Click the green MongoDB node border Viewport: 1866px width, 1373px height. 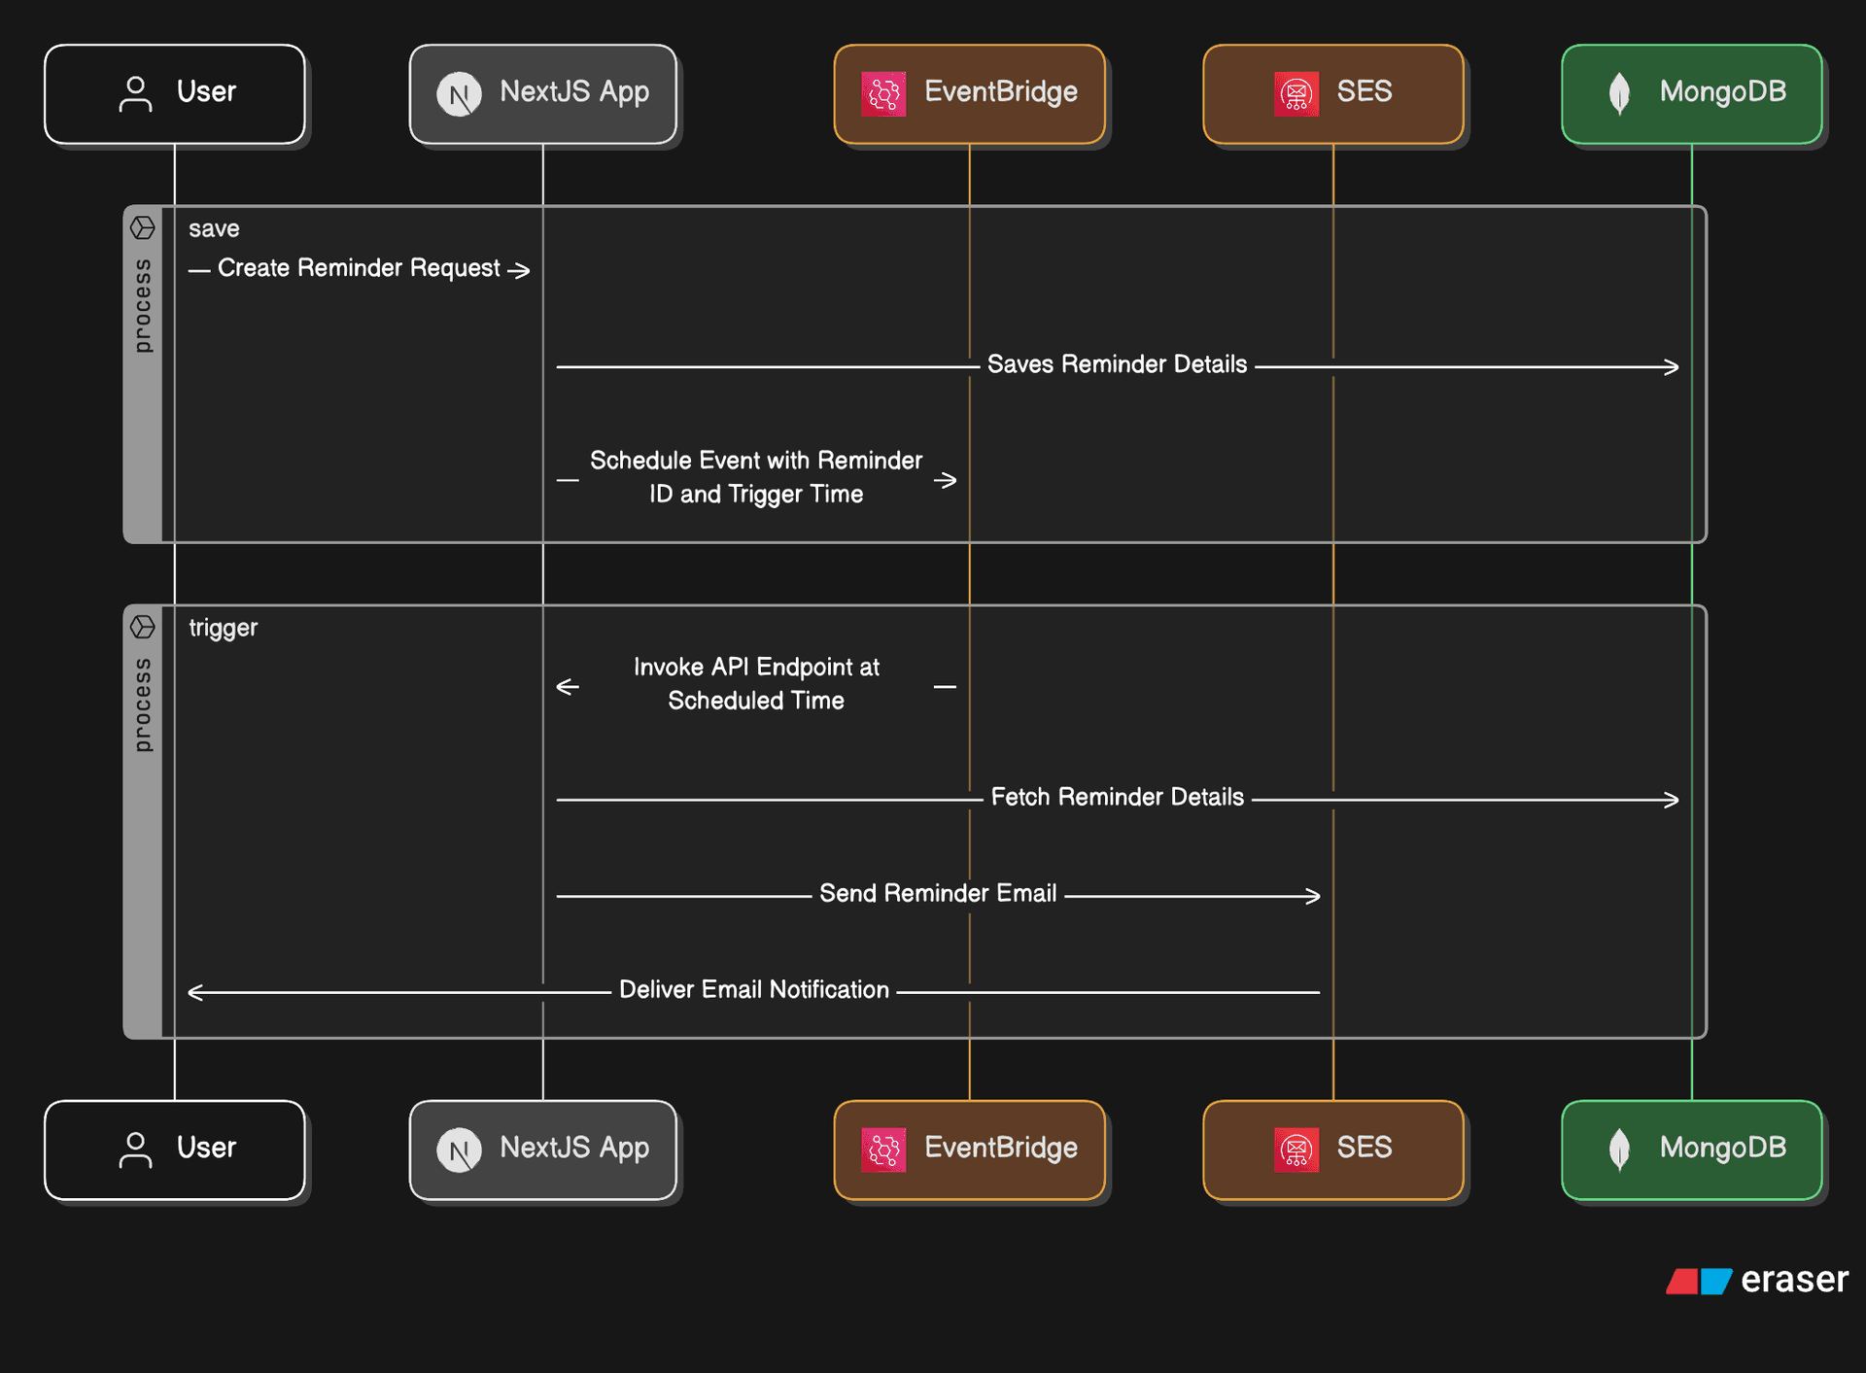1691,44
